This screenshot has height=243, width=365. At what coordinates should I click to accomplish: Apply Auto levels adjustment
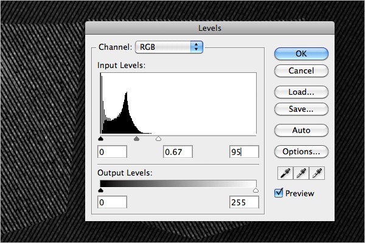[301, 130]
